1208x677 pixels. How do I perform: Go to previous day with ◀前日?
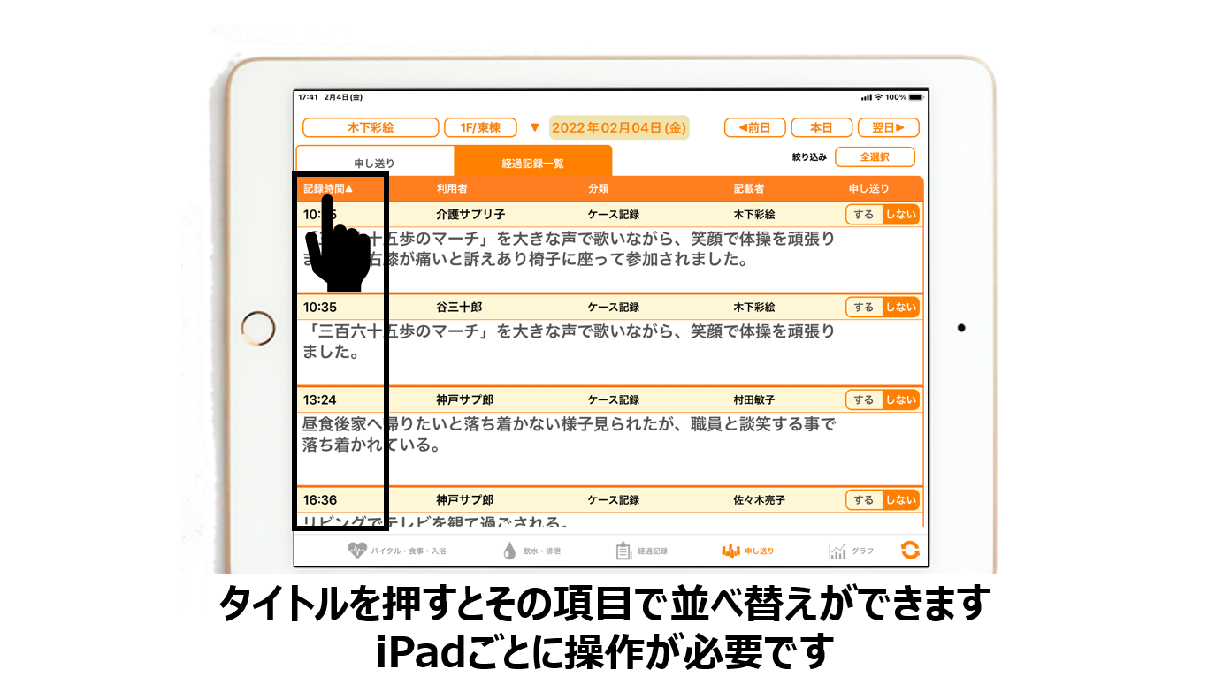pos(756,127)
